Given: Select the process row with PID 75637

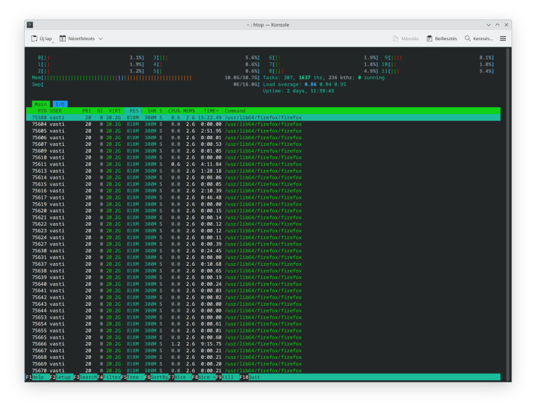Looking at the screenshot, I should coord(263,264).
